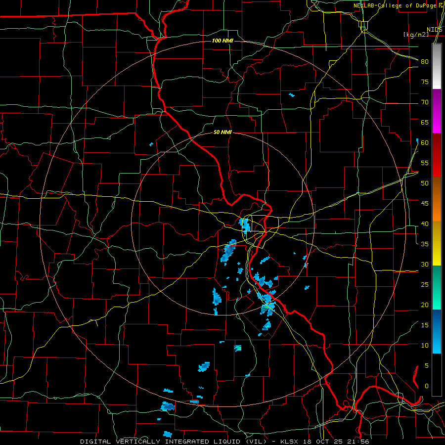Click the dark red segment of the color bar

437,155
